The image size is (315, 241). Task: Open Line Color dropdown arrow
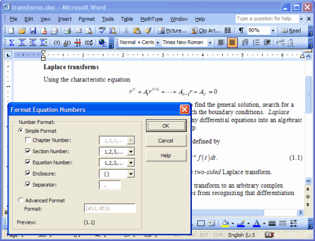249,223
